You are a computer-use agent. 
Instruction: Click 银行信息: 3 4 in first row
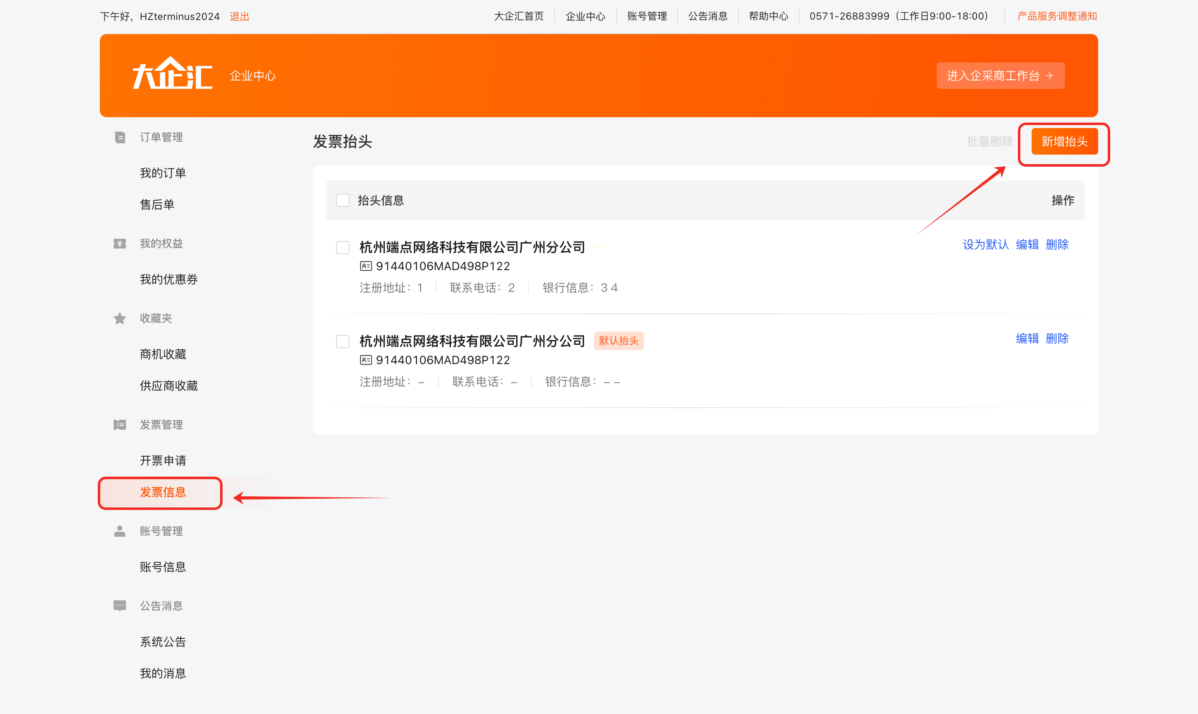580,288
